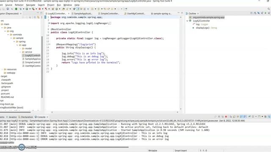Select org.sominda.sample.spring.app in the Outline
The height and width of the screenshot is (152, 271).
[209, 17]
